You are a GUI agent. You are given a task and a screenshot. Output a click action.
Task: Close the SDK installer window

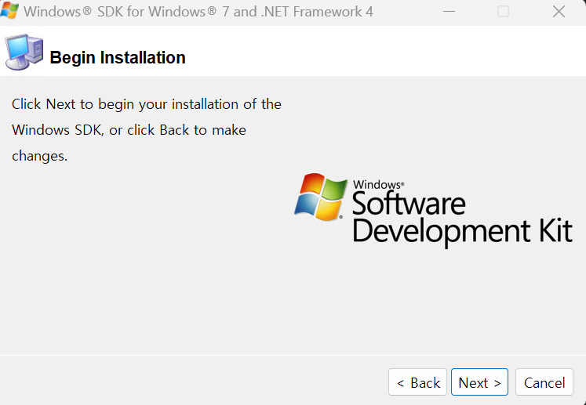559,12
